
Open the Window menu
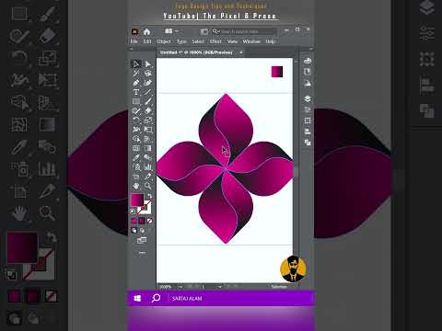click(251, 41)
